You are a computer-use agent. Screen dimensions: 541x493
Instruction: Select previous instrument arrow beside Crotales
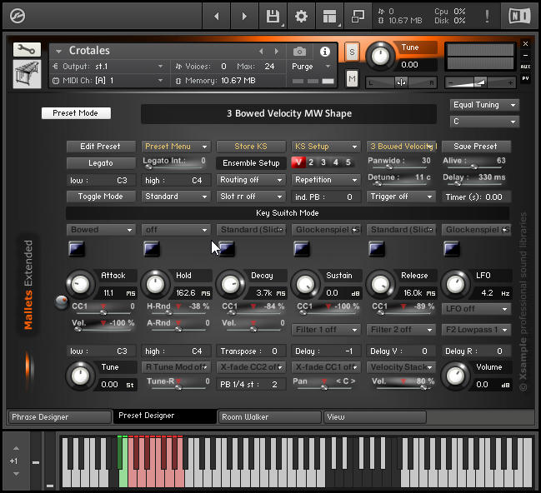261,52
